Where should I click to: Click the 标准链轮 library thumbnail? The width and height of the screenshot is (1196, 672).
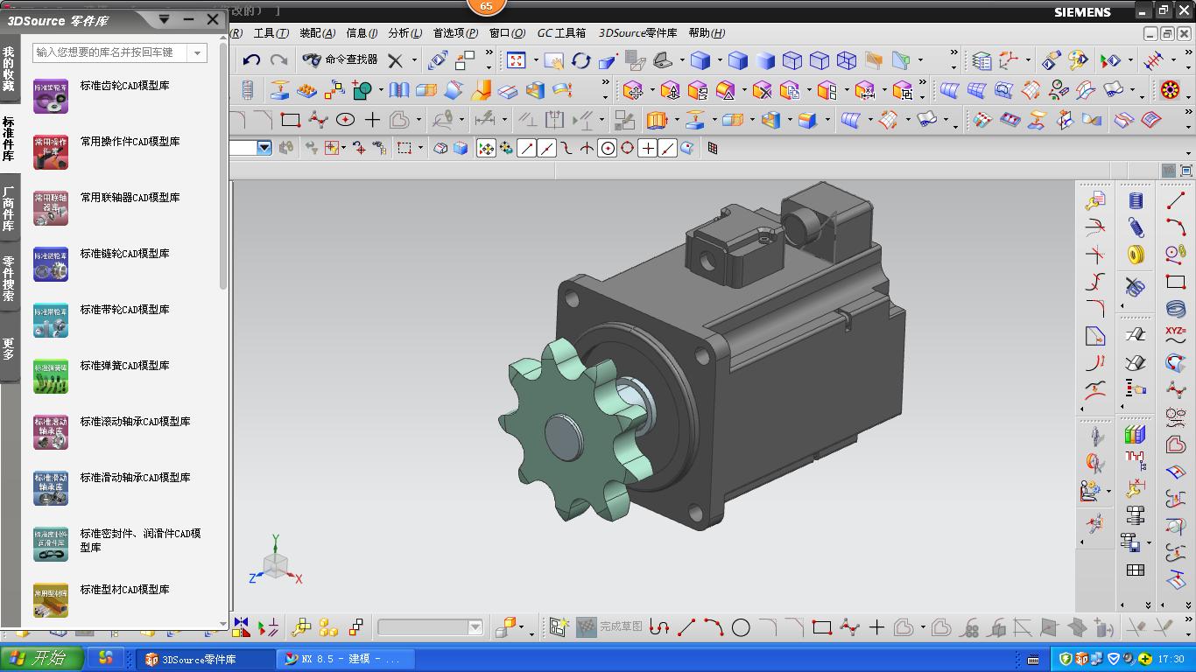[x=51, y=264]
